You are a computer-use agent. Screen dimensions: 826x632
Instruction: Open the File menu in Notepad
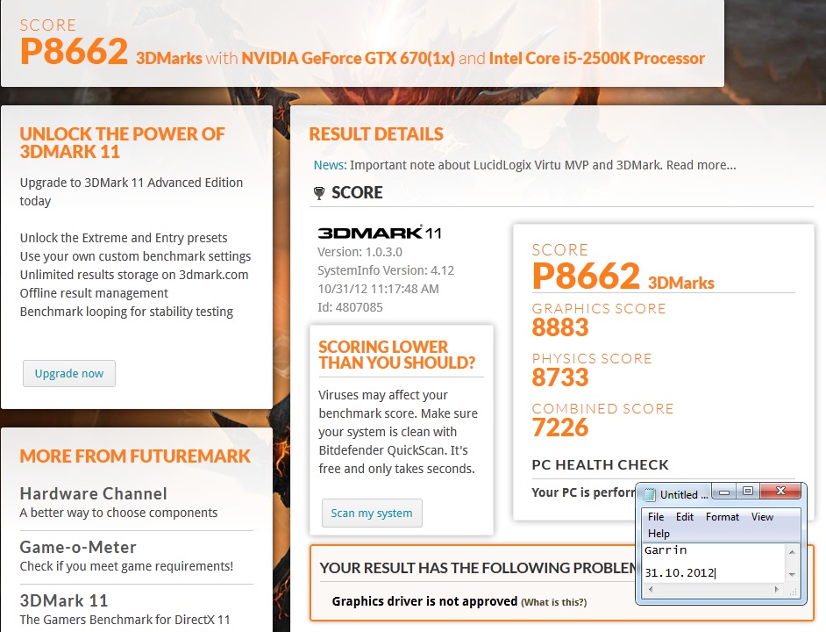point(656,517)
